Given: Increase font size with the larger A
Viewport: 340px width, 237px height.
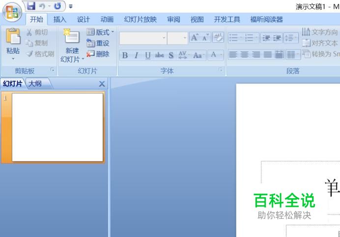Looking at the screenshot, I should coord(195,37).
